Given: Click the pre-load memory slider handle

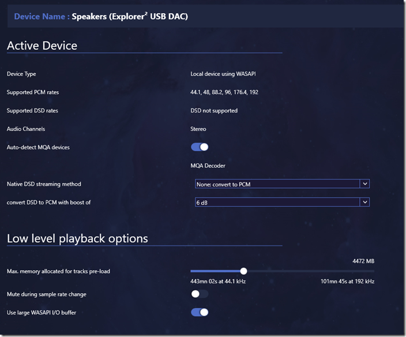Looking at the screenshot, I should [x=243, y=271].
